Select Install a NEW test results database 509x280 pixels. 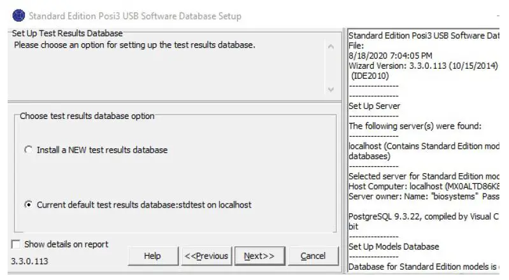click(27, 150)
